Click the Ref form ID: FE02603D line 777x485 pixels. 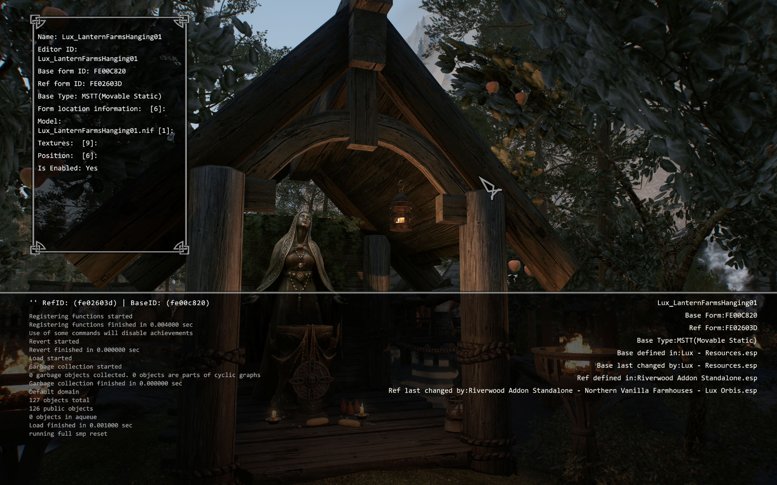tap(80, 84)
